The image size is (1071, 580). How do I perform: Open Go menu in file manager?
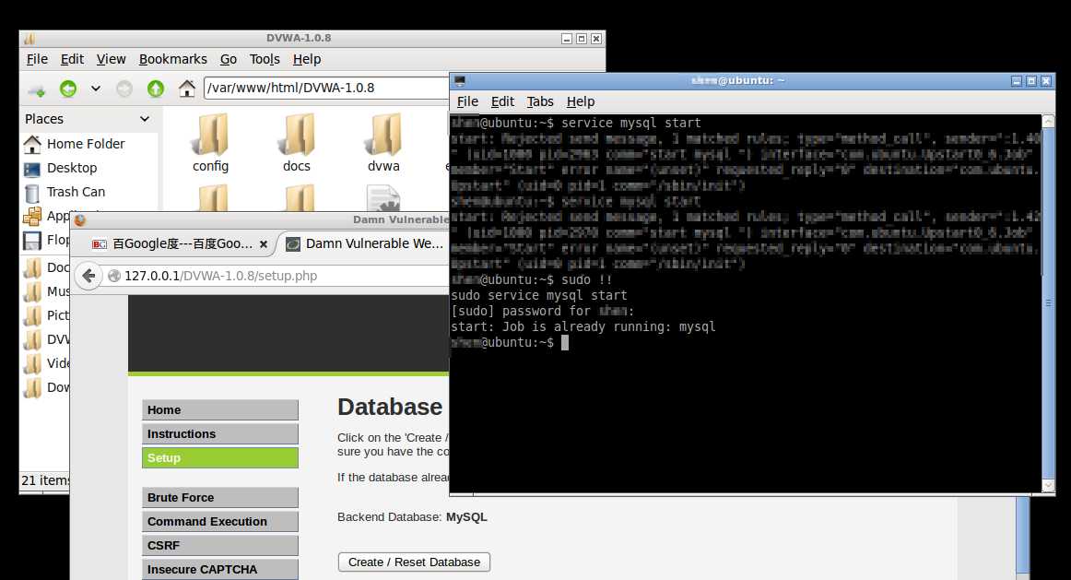tap(229, 59)
